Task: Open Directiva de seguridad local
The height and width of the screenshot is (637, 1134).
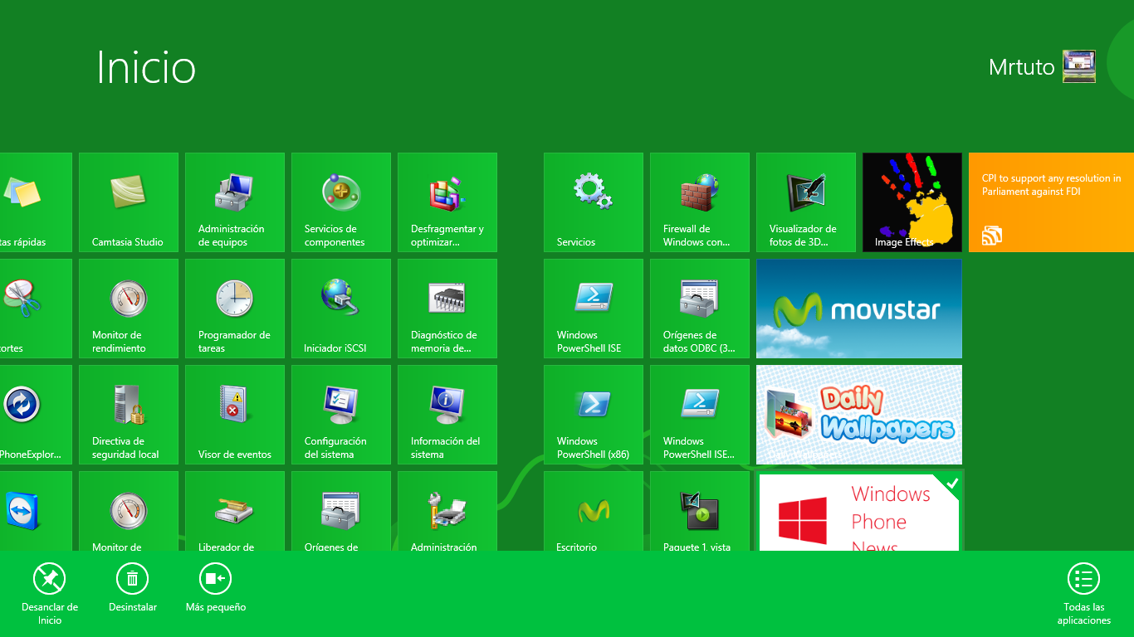Action: point(129,415)
